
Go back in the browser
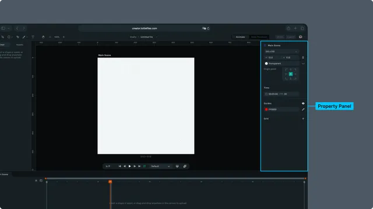[17, 28]
